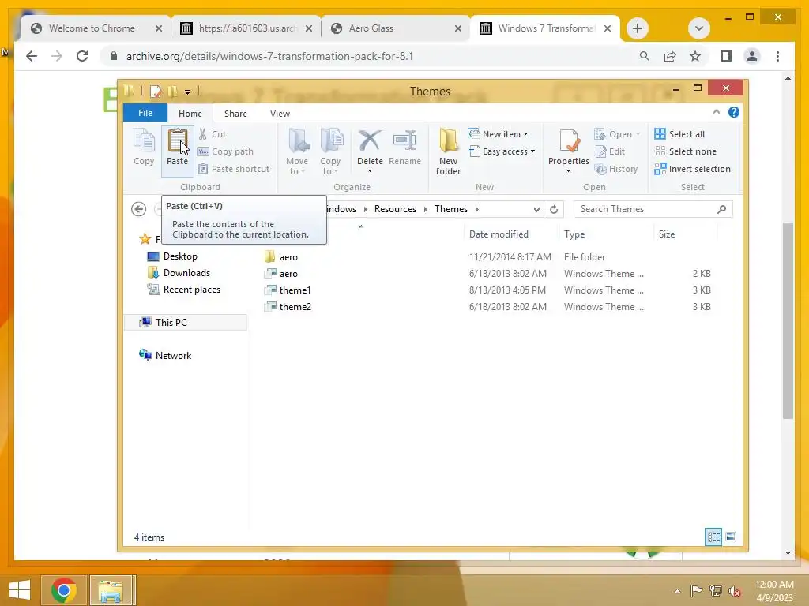The width and height of the screenshot is (809, 606).
Task: Select Network in the navigation pane
Action: click(x=173, y=356)
